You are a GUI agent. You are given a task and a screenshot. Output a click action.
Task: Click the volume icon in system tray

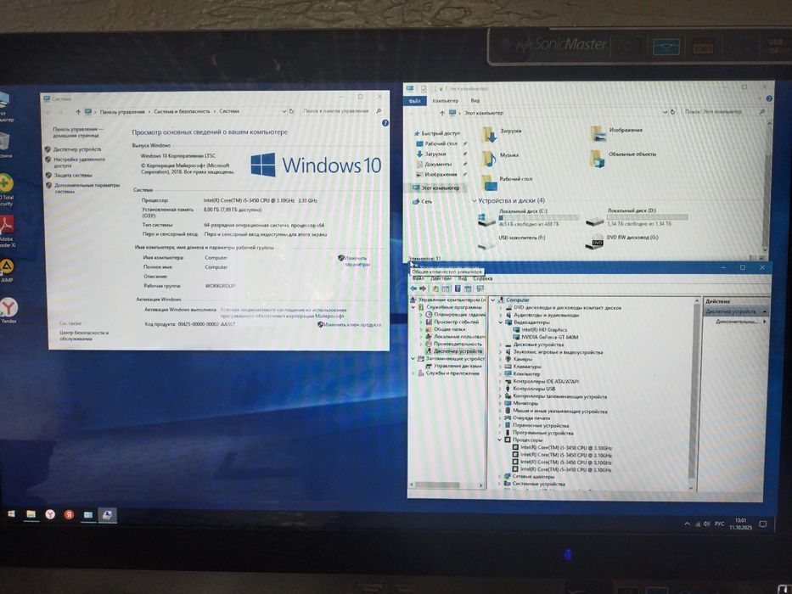[706, 524]
